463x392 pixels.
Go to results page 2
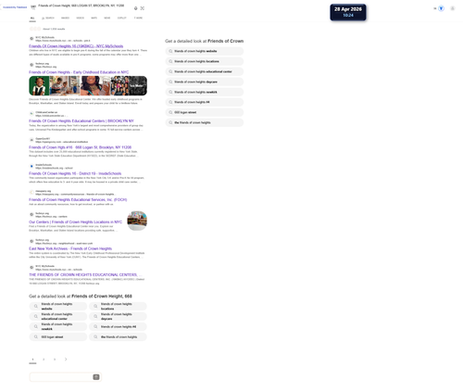point(44,360)
